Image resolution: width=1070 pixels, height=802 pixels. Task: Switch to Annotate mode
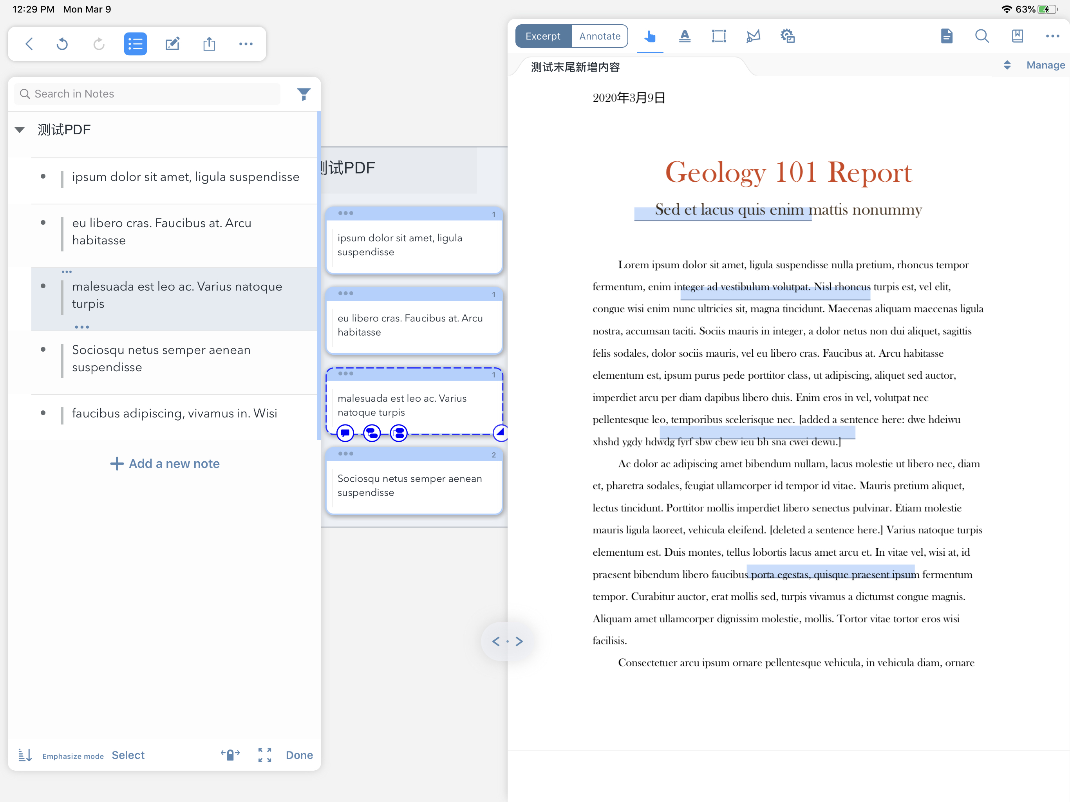coord(600,36)
